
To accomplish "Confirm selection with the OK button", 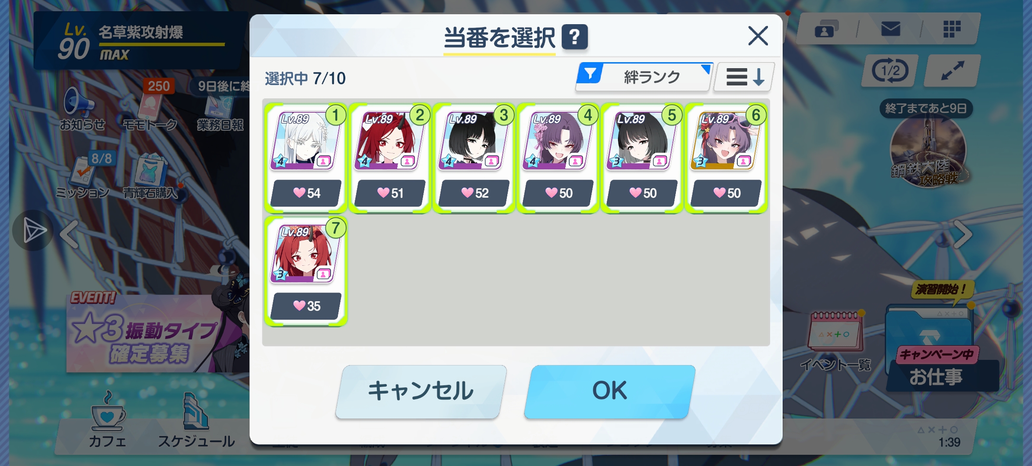I will [x=610, y=391].
